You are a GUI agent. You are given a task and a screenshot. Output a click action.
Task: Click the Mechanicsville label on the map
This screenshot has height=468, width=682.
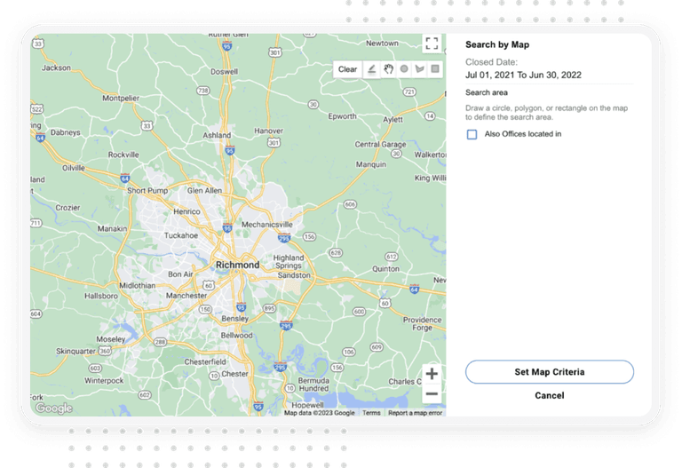[x=267, y=225]
